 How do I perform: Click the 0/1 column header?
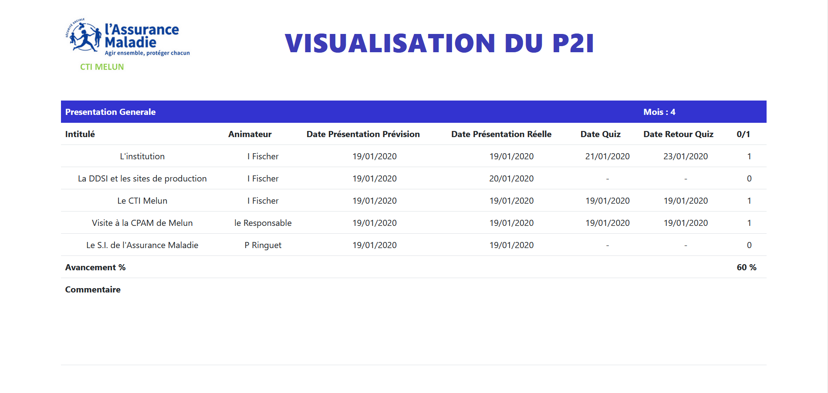(744, 134)
